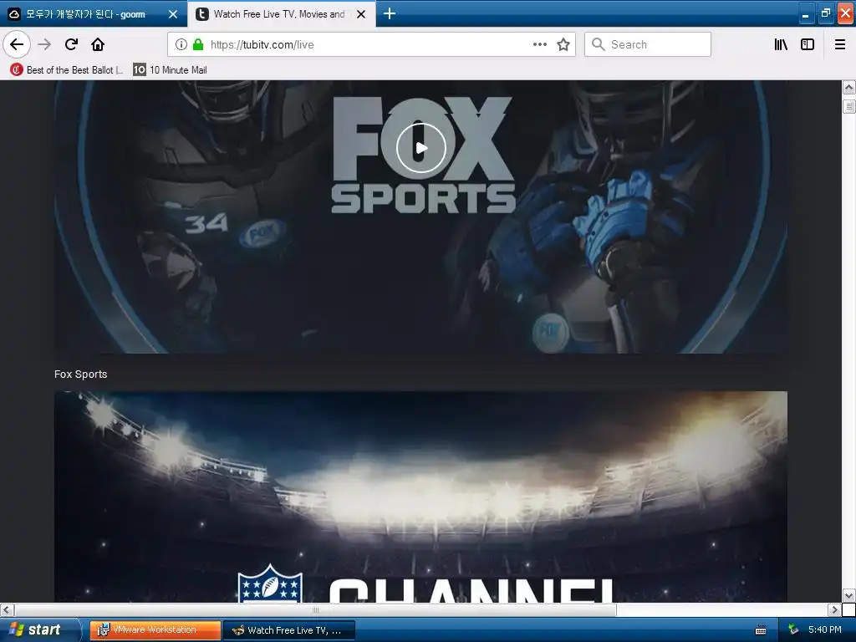Switch to the goorm tab
Screen dimensions: 856x642
pos(86,14)
